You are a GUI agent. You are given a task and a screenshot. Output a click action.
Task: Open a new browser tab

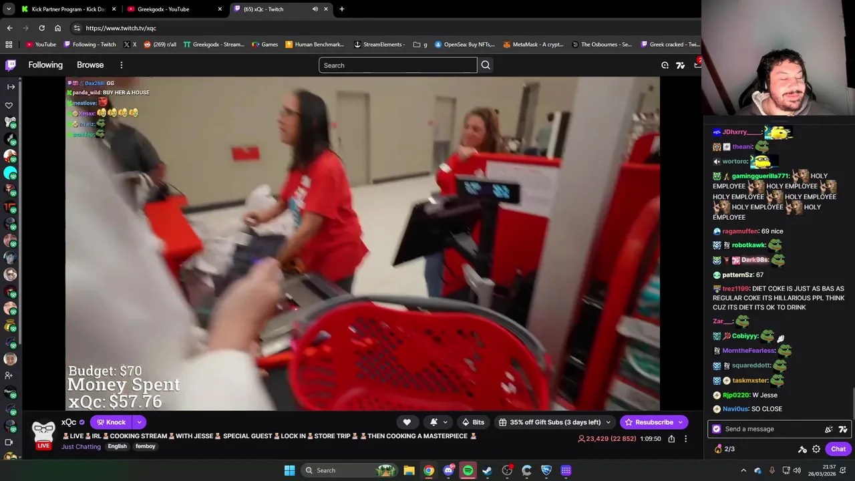tap(342, 9)
